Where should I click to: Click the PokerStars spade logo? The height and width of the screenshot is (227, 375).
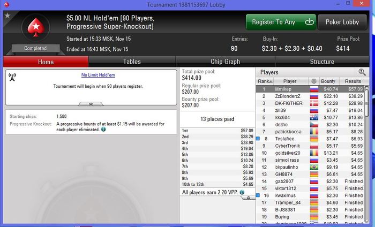(36, 27)
